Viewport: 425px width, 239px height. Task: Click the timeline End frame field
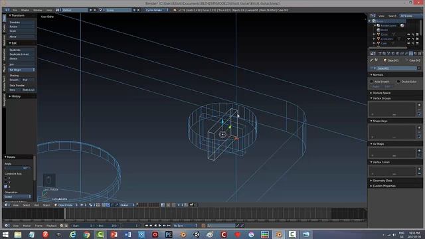pyautogui.click(x=108, y=226)
